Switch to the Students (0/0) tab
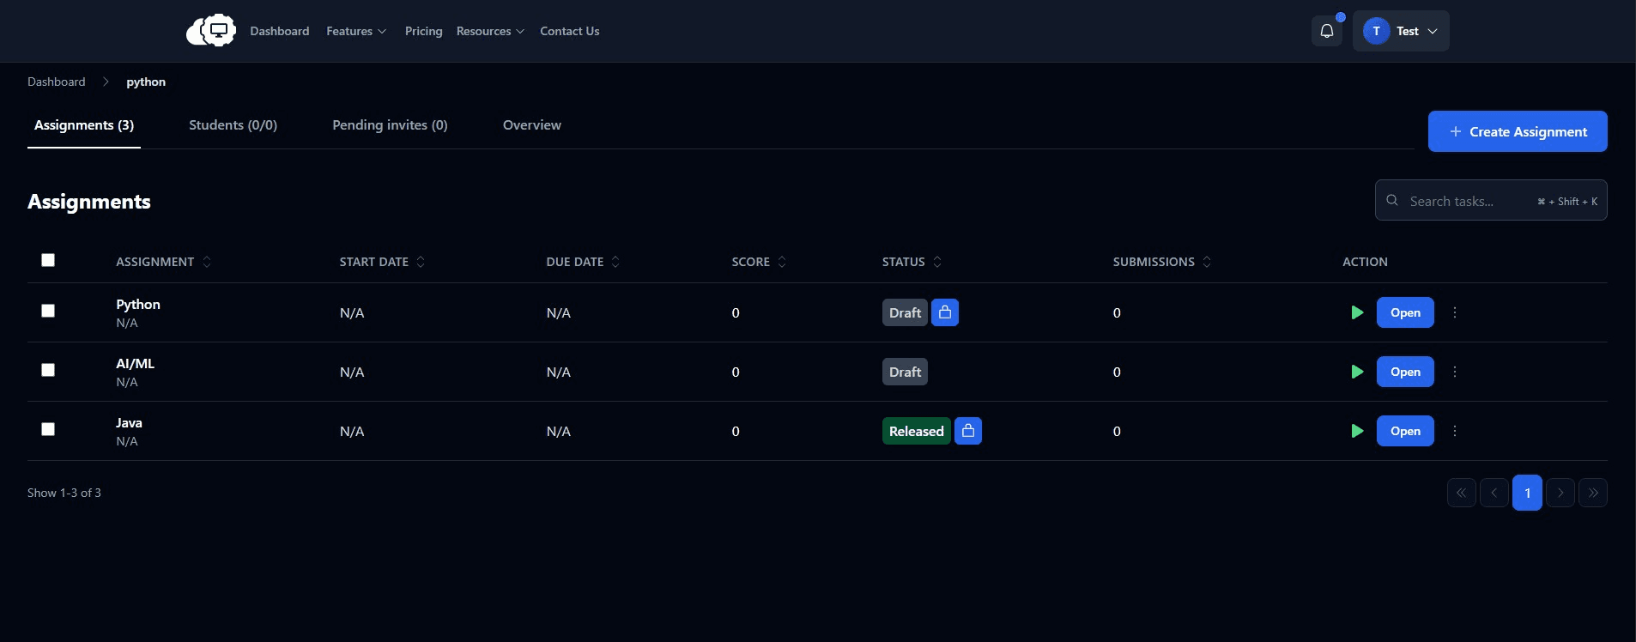The image size is (1636, 642). click(233, 125)
